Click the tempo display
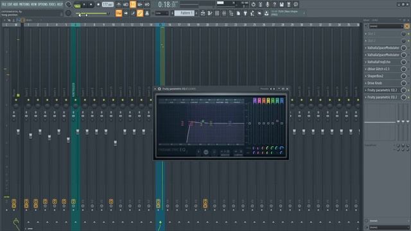The height and width of the screenshot is (231, 411). coord(107,4)
